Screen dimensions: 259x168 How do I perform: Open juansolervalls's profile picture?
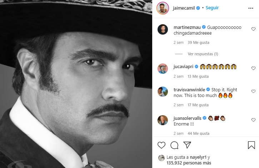click(x=163, y=120)
